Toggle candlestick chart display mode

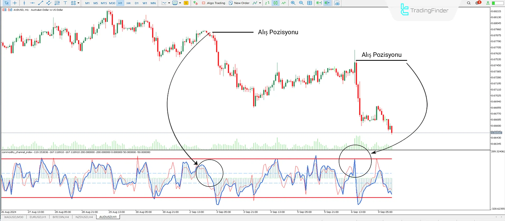coord(275,3)
